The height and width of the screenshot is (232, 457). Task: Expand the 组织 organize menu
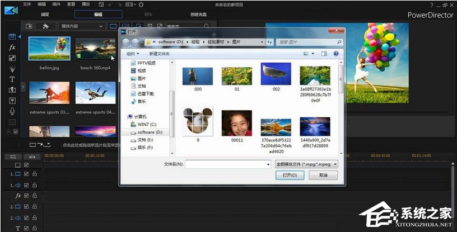tap(133, 54)
